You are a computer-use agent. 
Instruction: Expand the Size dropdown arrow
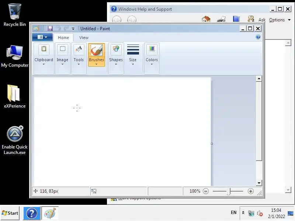(133, 64)
